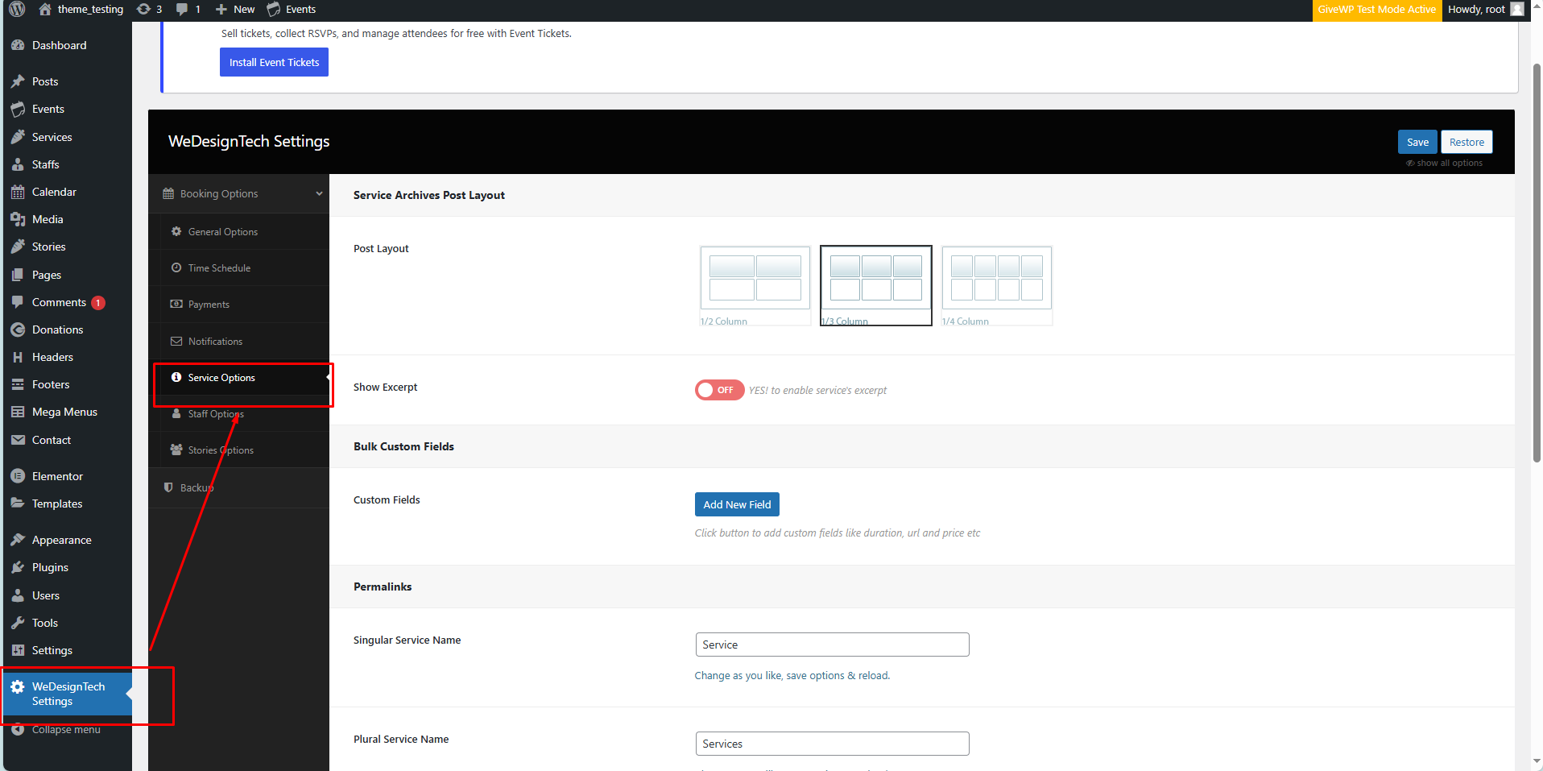The width and height of the screenshot is (1543, 771).
Task: Open WeDesignTech Settings menu item
Action: point(68,694)
